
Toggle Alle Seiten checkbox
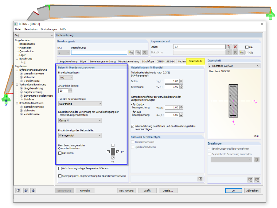[60, 153]
